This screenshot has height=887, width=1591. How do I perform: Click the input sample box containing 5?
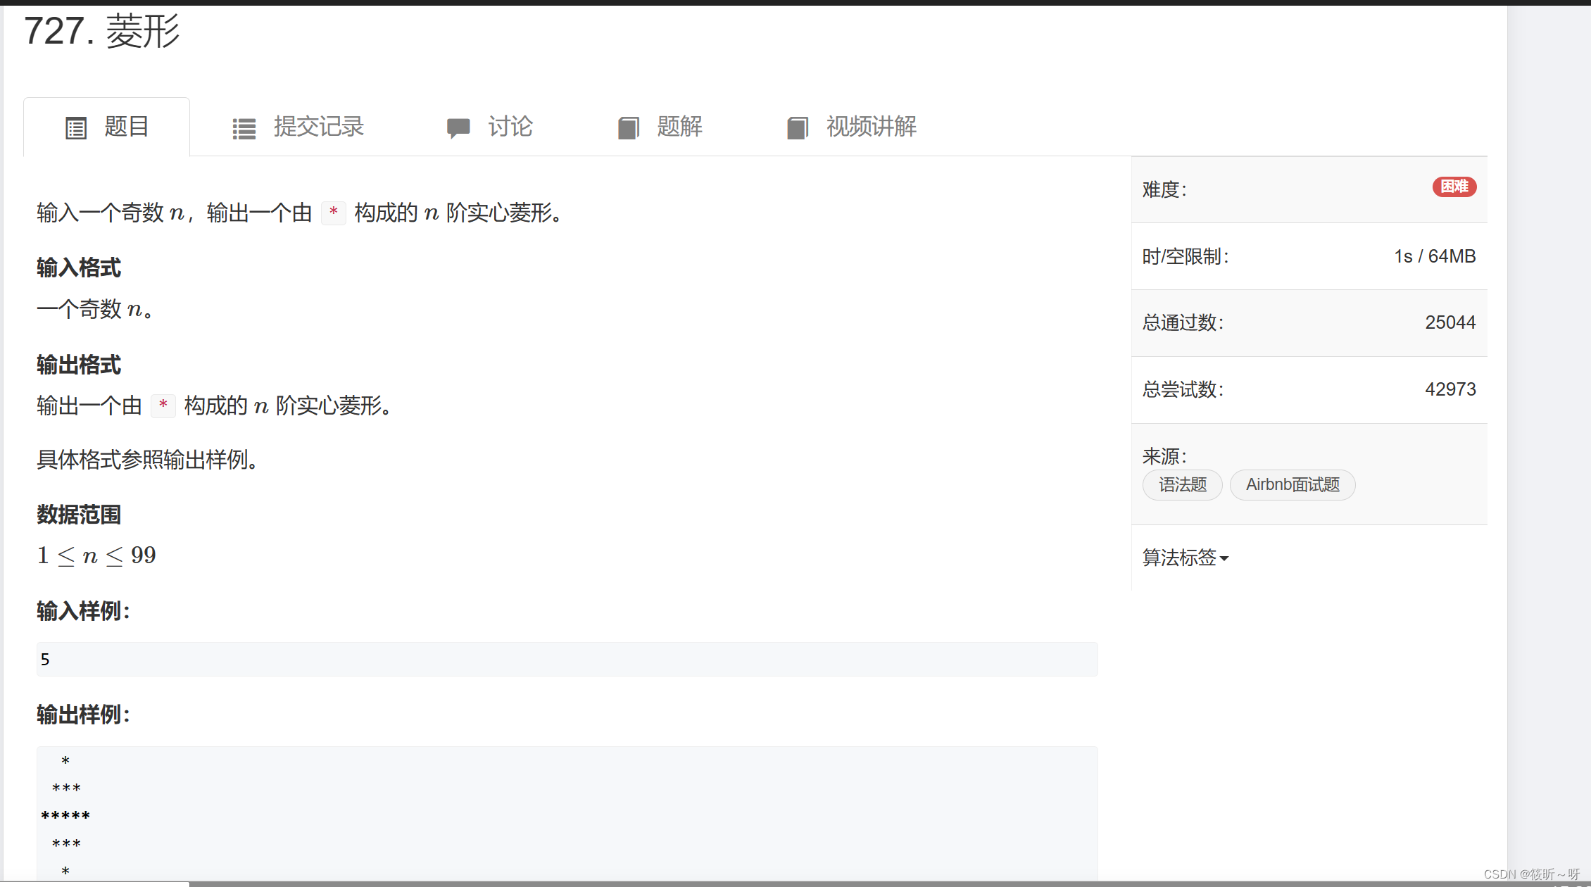[x=567, y=660]
